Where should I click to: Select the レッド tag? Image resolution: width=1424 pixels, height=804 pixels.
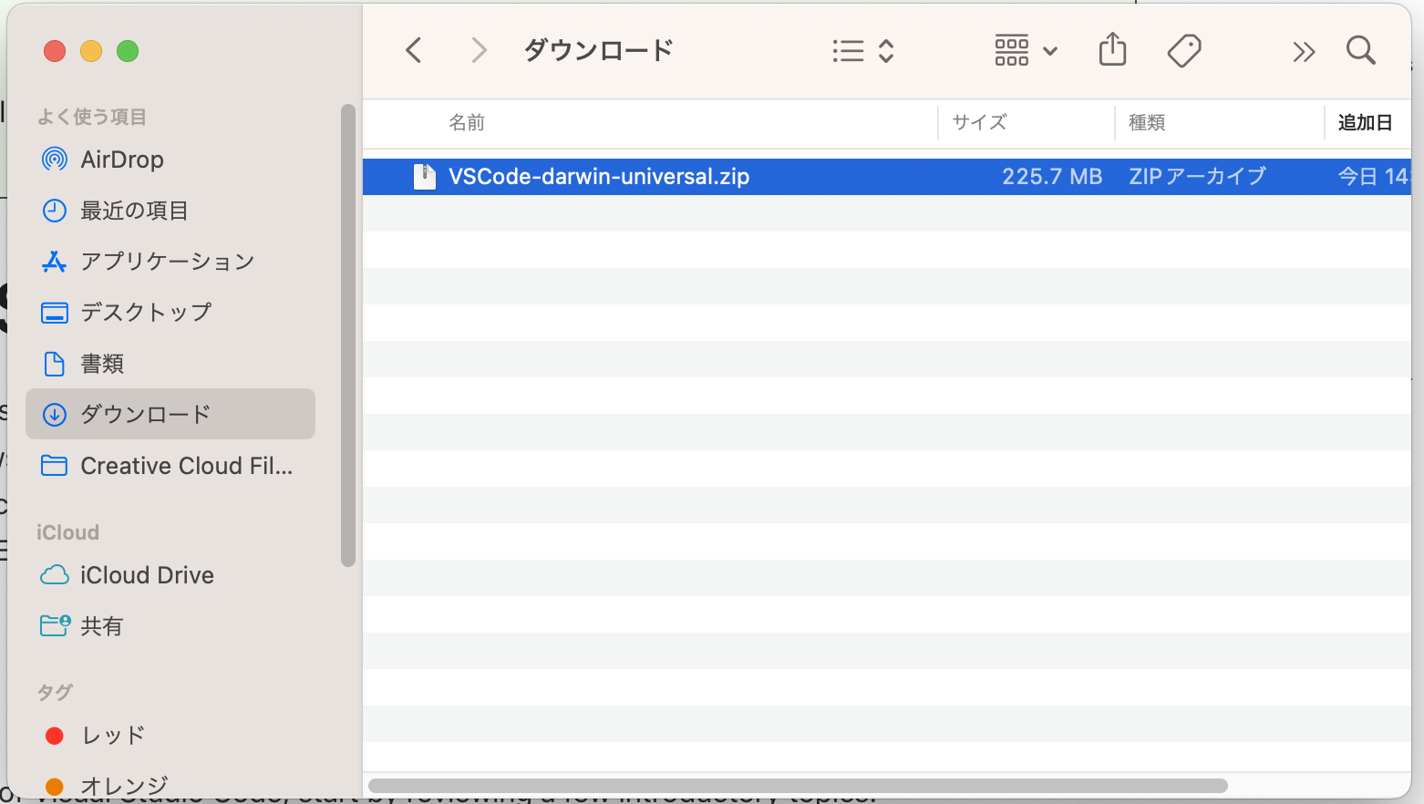(111, 736)
